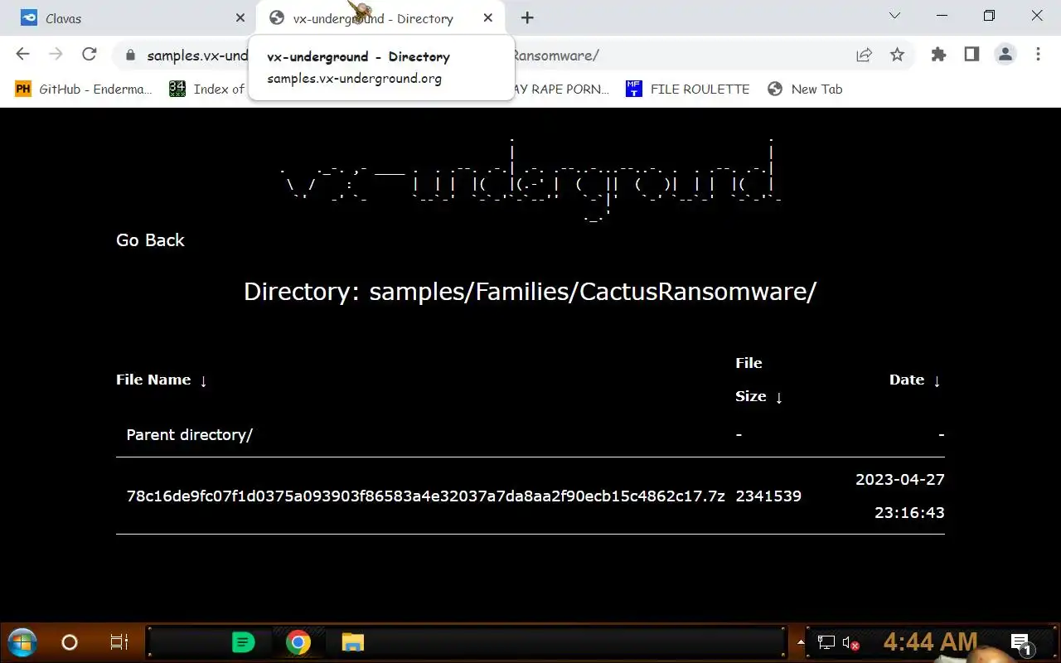Click Chrome icon in taskbar

[298, 642]
